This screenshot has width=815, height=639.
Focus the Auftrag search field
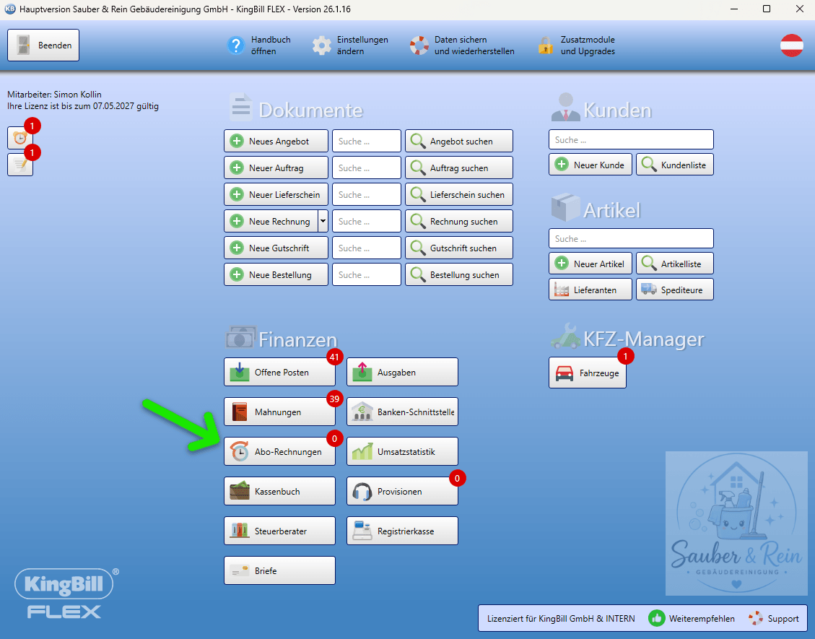pyautogui.click(x=367, y=168)
